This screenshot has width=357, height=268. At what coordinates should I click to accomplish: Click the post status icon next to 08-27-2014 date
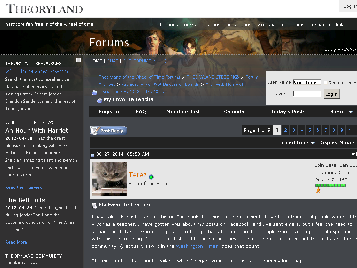[93, 155]
